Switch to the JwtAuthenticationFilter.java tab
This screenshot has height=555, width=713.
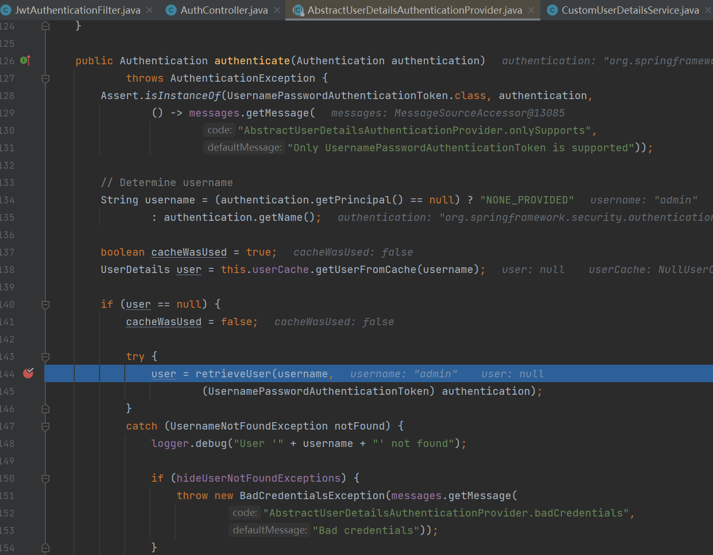pyautogui.click(x=78, y=10)
